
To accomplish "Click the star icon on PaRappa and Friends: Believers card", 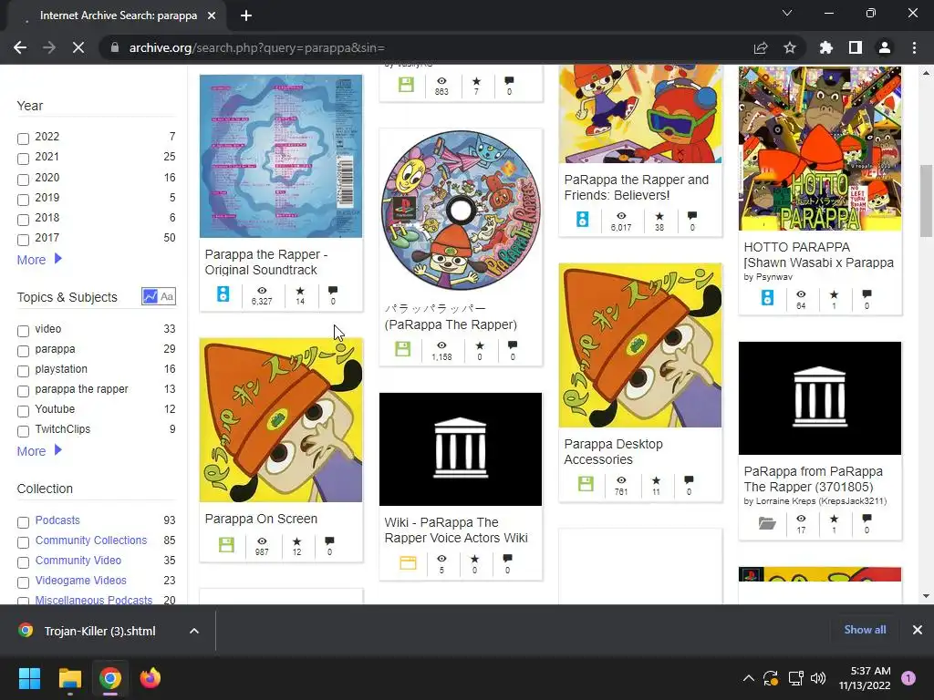I will (x=659, y=216).
